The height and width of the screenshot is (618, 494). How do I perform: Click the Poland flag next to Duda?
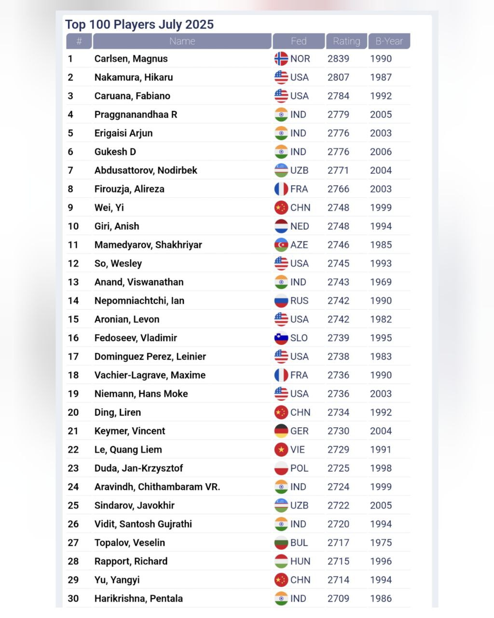[x=281, y=468]
